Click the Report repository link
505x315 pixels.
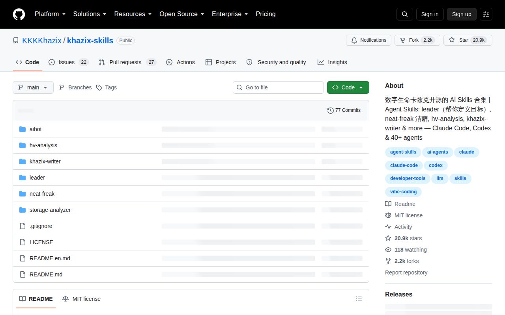coord(406,272)
